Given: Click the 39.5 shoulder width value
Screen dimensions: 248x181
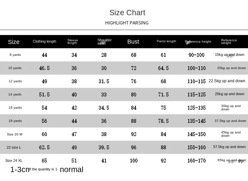Looking at the screenshot, I should point(104,147).
